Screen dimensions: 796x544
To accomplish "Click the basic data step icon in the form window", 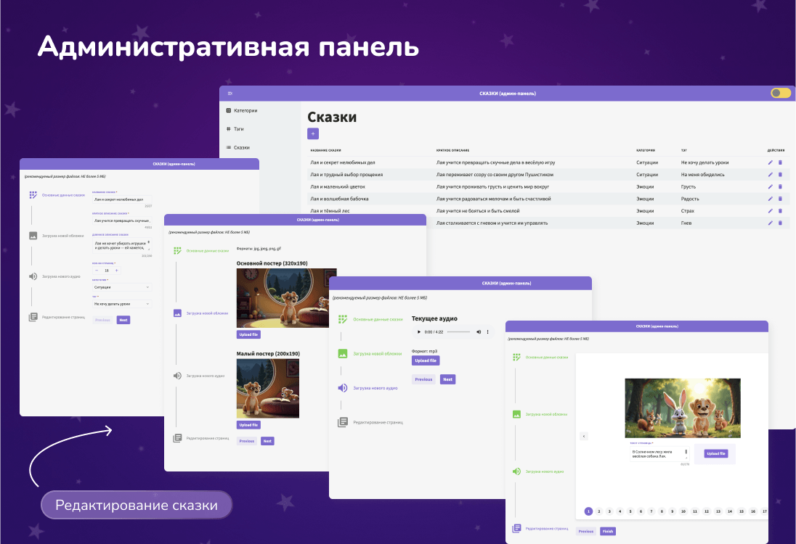I will pos(33,194).
